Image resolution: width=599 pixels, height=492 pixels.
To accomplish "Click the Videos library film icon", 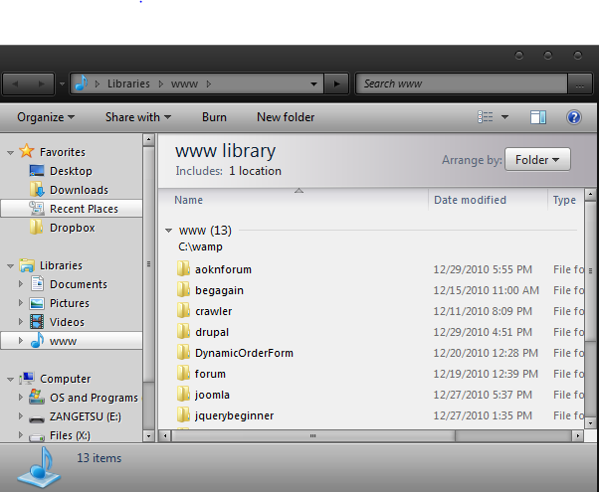I will pyautogui.click(x=37, y=322).
